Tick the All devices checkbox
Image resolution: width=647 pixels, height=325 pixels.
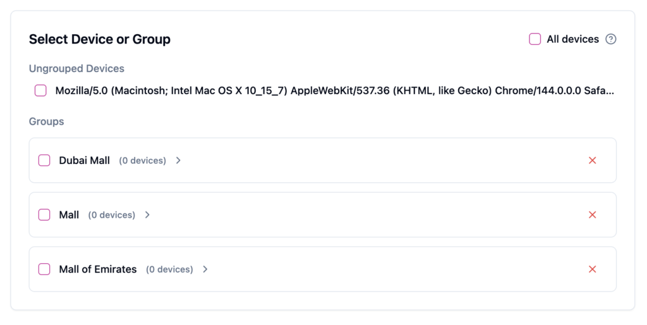(x=535, y=39)
